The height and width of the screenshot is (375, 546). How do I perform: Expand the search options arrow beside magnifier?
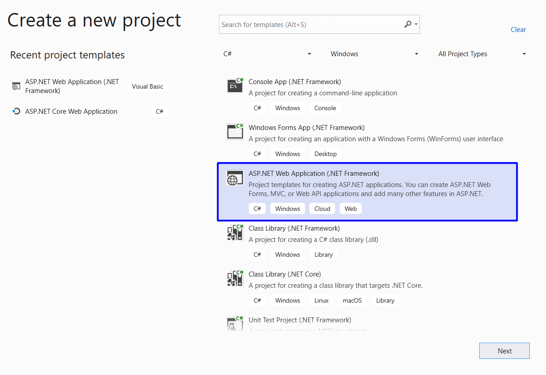(416, 25)
